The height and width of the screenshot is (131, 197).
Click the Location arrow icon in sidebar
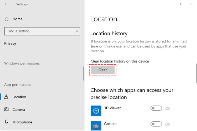[7, 97]
